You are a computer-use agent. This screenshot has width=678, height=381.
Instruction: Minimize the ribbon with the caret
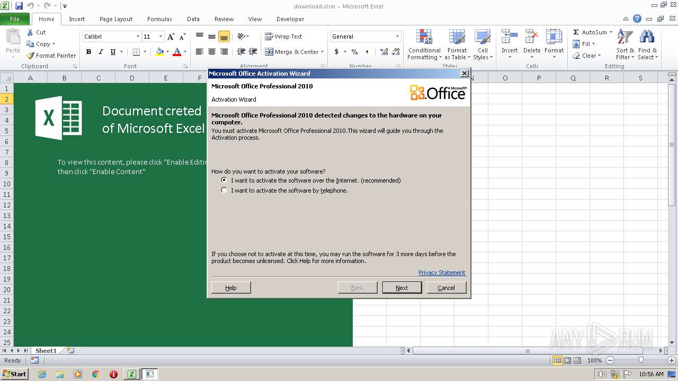(x=626, y=19)
